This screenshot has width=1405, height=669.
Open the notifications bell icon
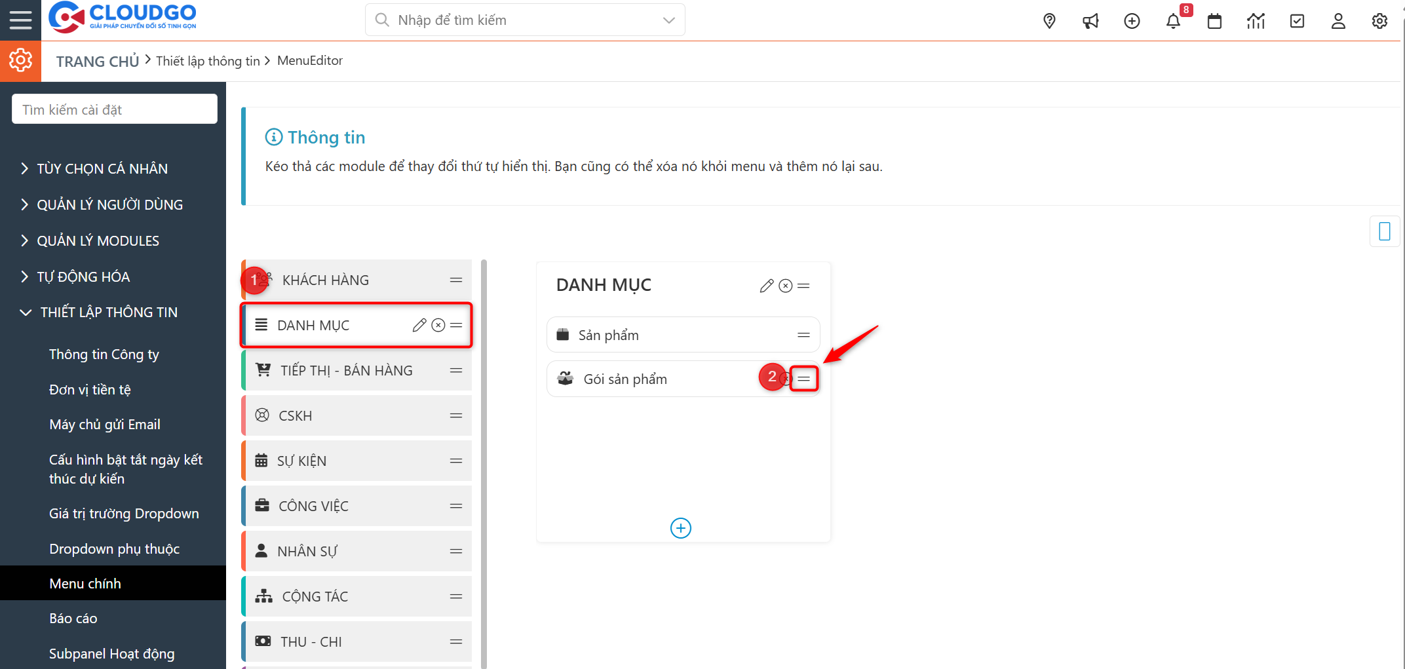[1173, 22]
